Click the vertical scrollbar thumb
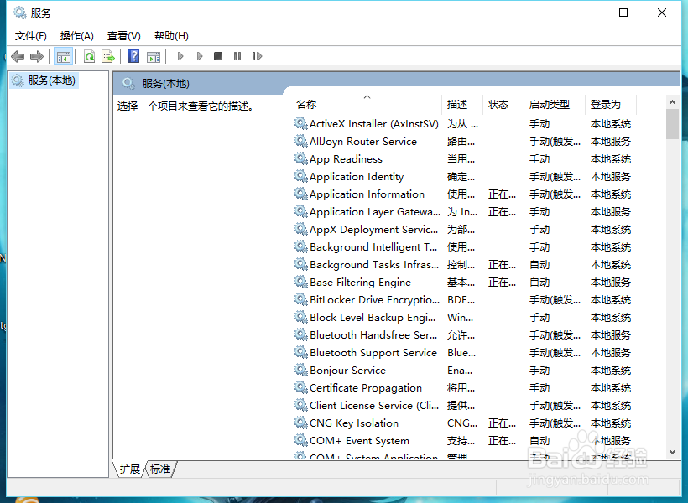The width and height of the screenshot is (688, 503). 672,124
